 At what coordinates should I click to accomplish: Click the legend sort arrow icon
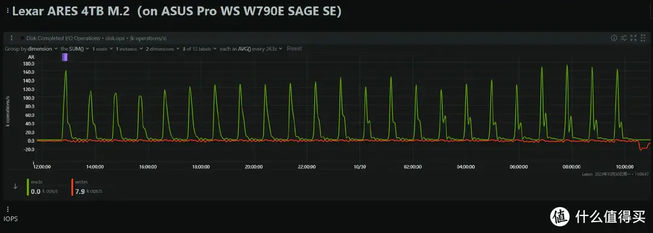click(15, 187)
